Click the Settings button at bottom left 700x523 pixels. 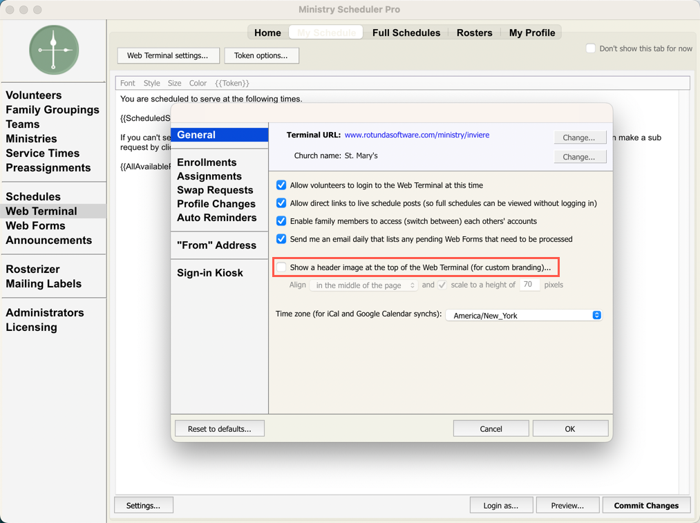143,505
